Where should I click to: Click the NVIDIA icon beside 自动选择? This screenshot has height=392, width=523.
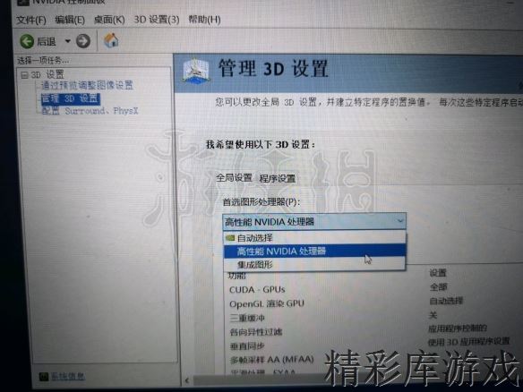[x=230, y=238]
